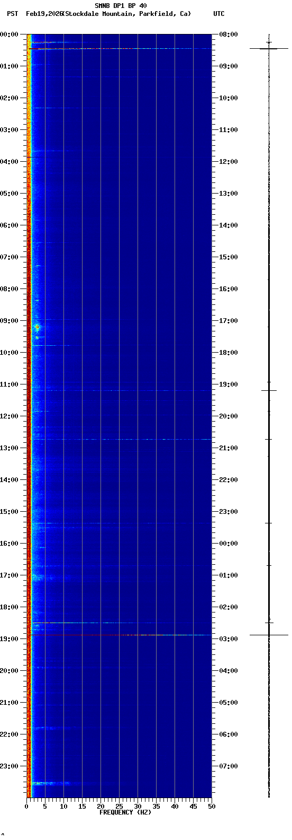Click the 30 tick on the frequency axis
This screenshot has height=840, width=292.
point(138,807)
